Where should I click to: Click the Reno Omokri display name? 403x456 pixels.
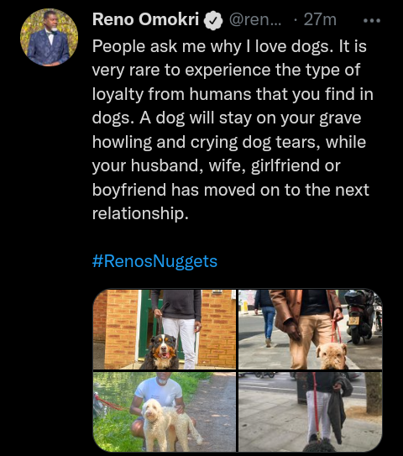pyautogui.click(x=146, y=20)
